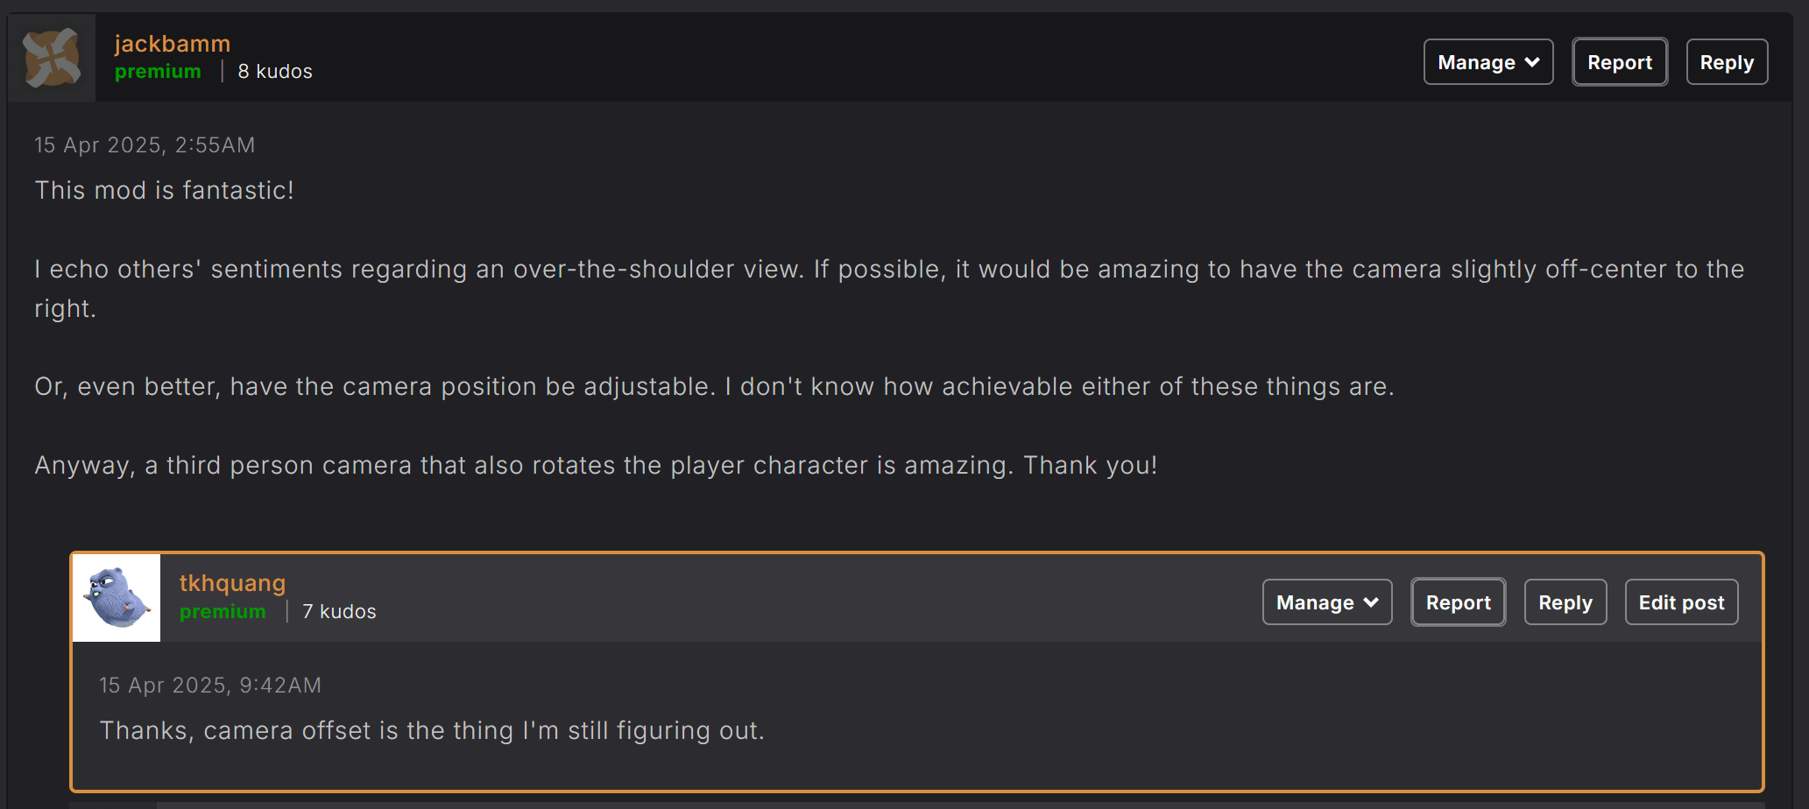The width and height of the screenshot is (1809, 809).
Task: Report tkhquang's reply
Action: coord(1459,602)
